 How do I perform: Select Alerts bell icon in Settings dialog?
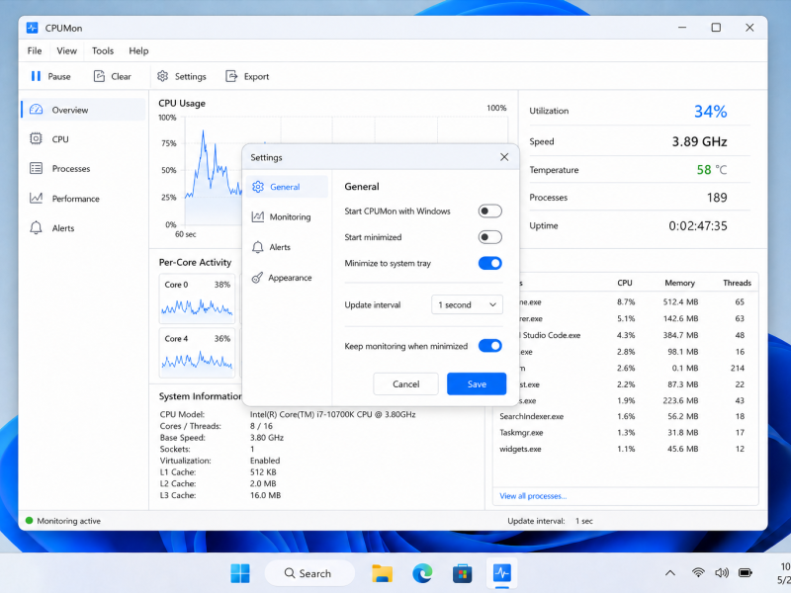pyautogui.click(x=258, y=247)
